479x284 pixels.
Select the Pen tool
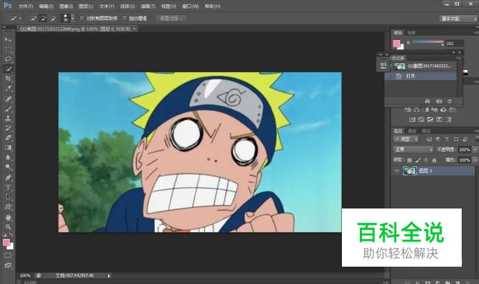8,177
